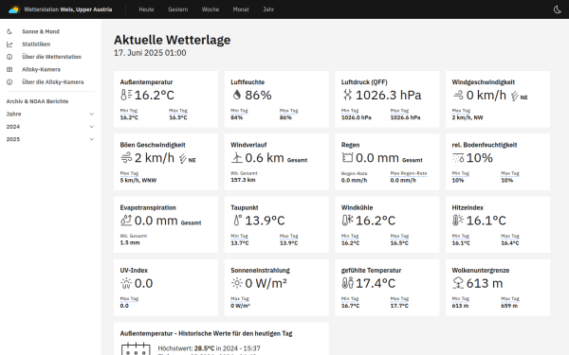Click the 613 m Wolkenuntergrenze value
569x355 pixels.
pos(485,283)
